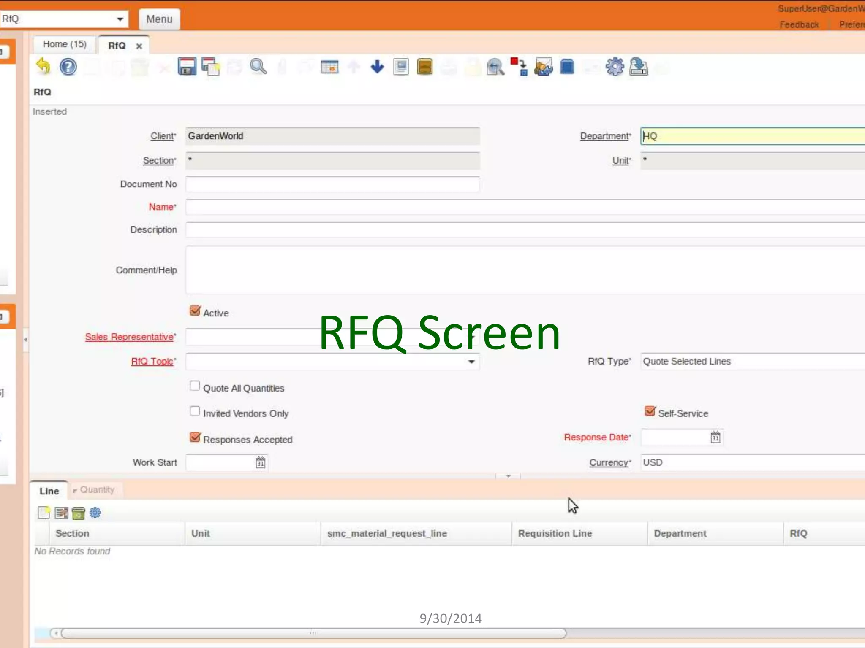The image size is (865, 648).
Task: Click the blue down arrow next record icon
Action: 377,67
